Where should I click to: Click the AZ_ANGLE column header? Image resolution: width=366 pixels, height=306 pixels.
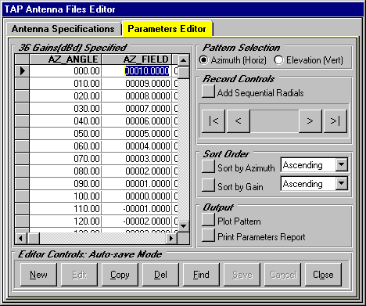click(x=66, y=59)
